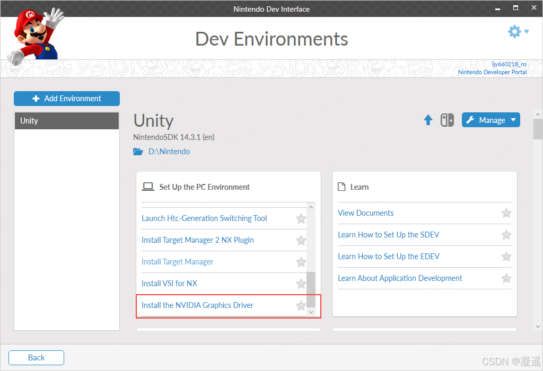This screenshot has height=371, width=543.
Task: Open View Documents link
Action: click(366, 213)
